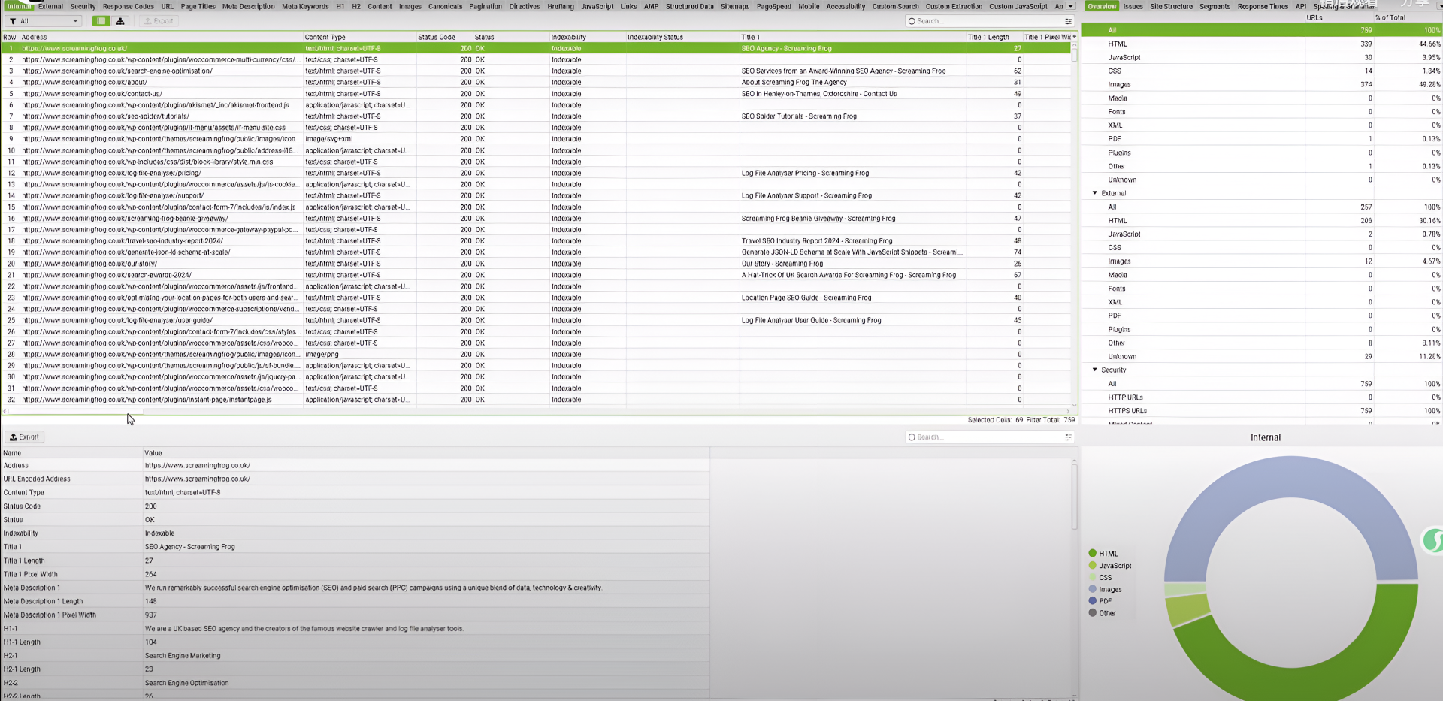This screenshot has width=1443, height=701.
Task: Switch to list view mode
Action: coord(101,21)
